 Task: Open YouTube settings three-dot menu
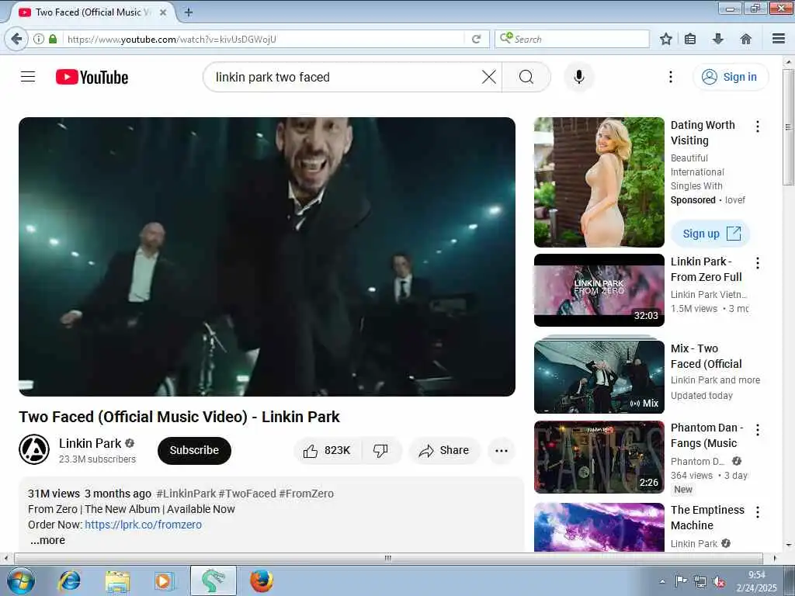click(x=670, y=77)
